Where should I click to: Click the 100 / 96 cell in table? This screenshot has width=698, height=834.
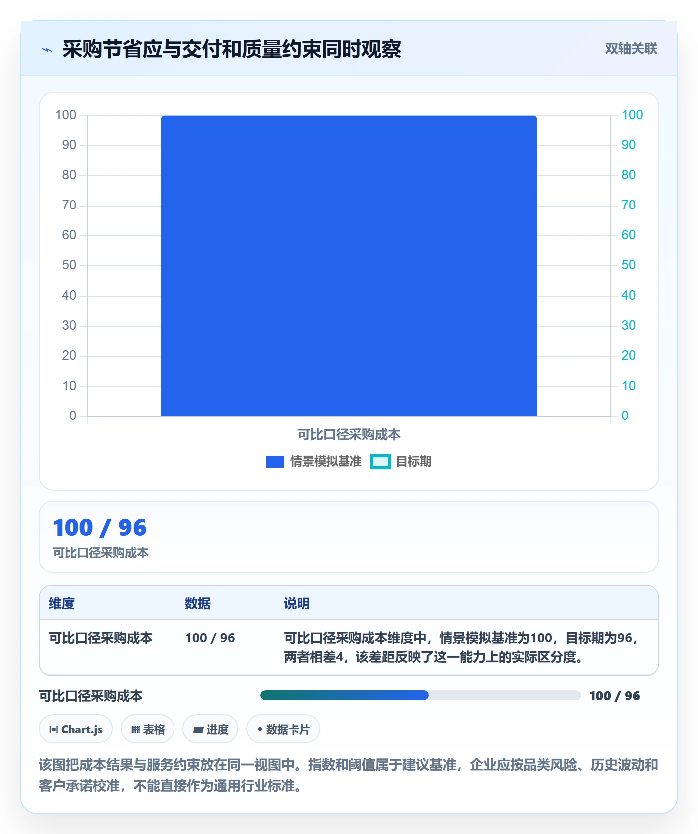coord(210,638)
